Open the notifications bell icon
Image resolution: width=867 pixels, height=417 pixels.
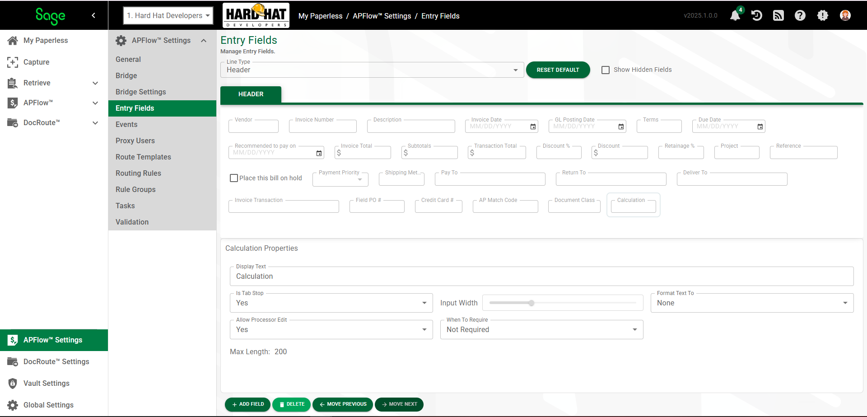(x=735, y=15)
